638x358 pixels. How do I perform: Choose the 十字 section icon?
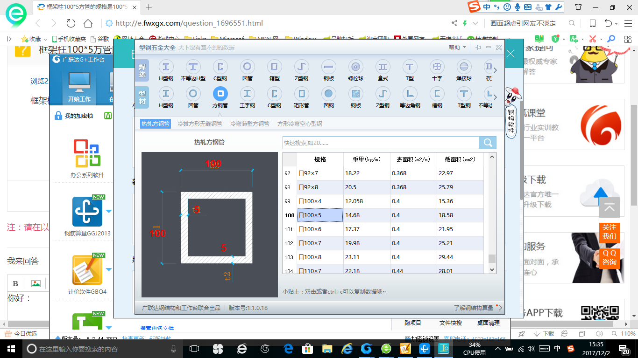437,67
